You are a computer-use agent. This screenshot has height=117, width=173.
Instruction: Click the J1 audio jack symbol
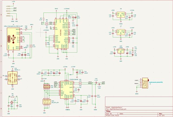coord(145,83)
